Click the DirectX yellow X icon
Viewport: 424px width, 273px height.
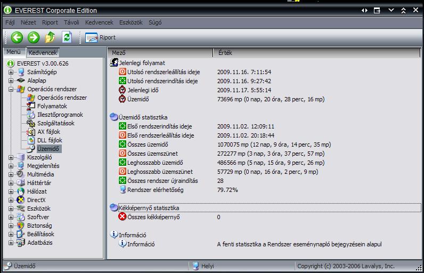(x=21, y=200)
